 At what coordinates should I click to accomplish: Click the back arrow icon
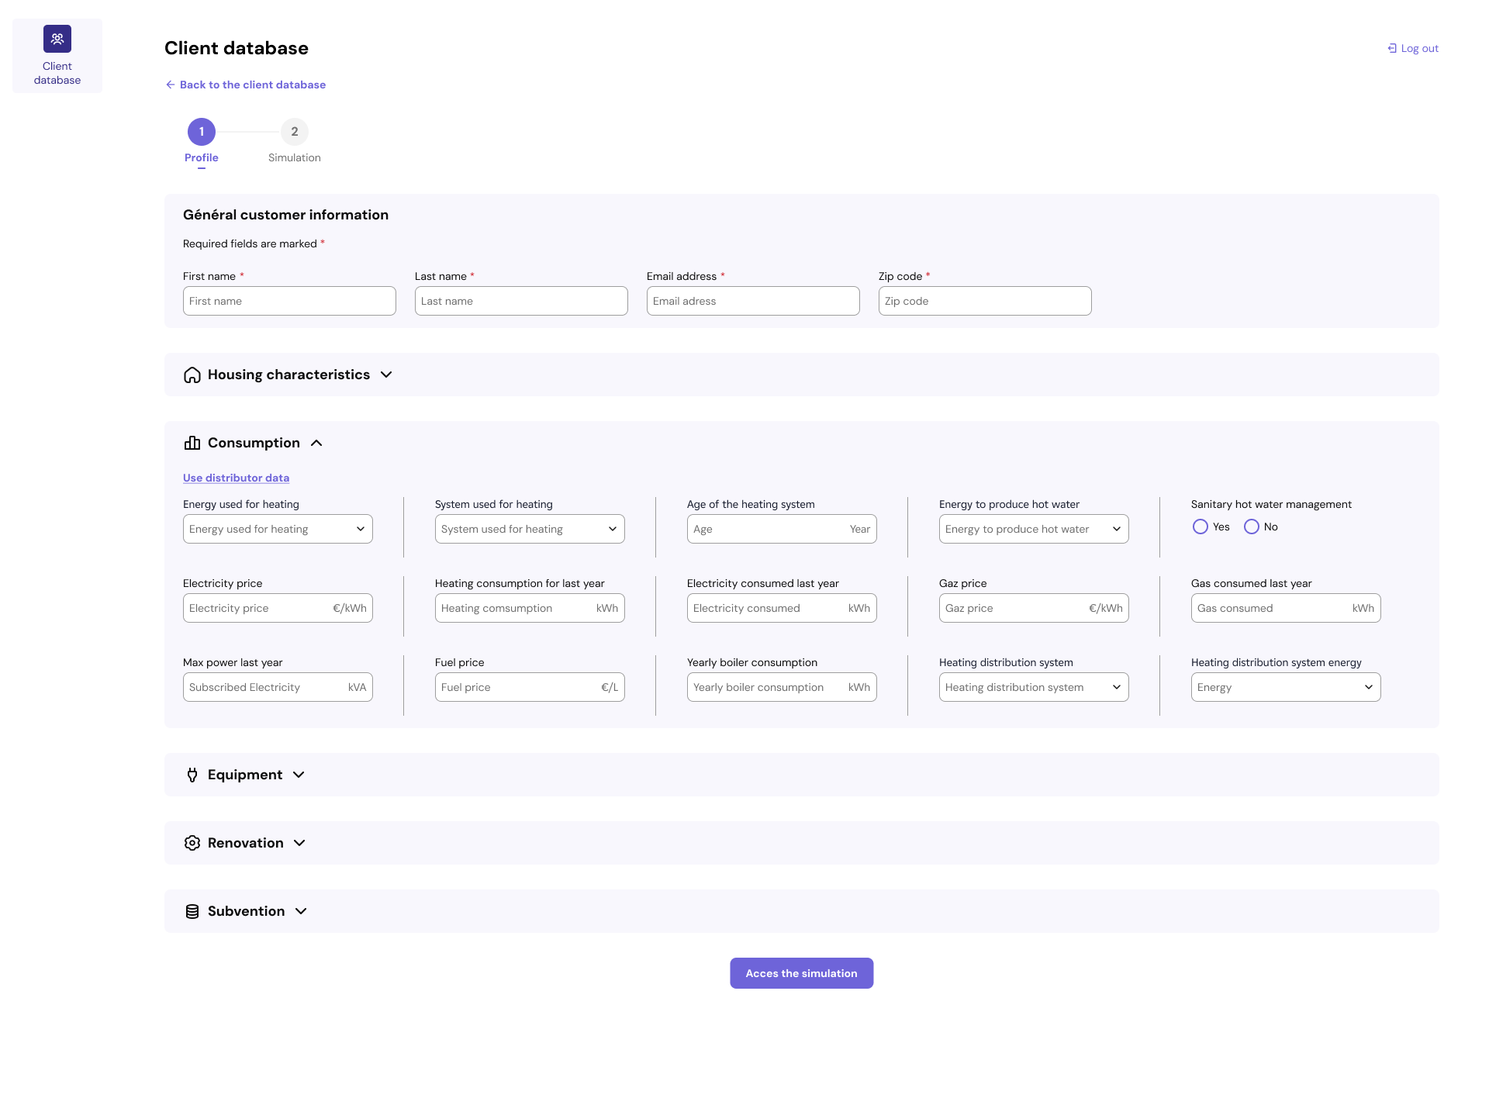tap(171, 85)
